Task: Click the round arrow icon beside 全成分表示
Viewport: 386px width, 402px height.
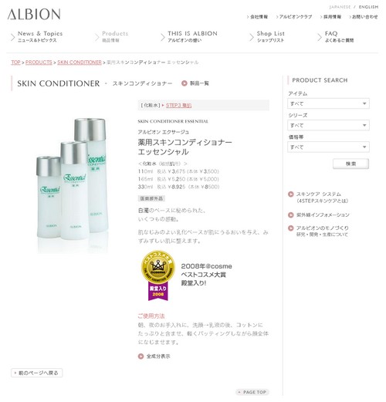Action: point(141,356)
